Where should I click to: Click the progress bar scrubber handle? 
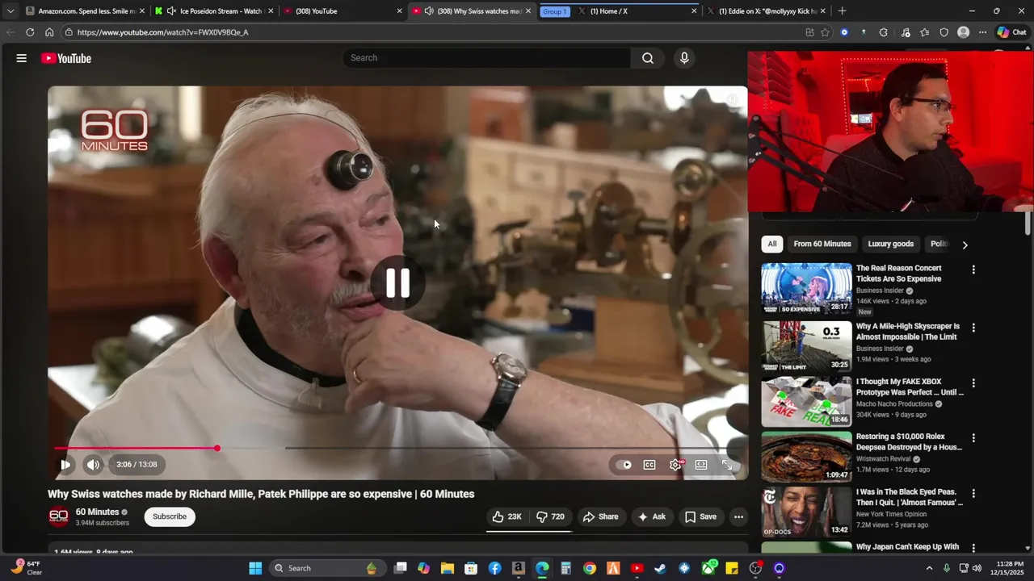pyautogui.click(x=217, y=448)
